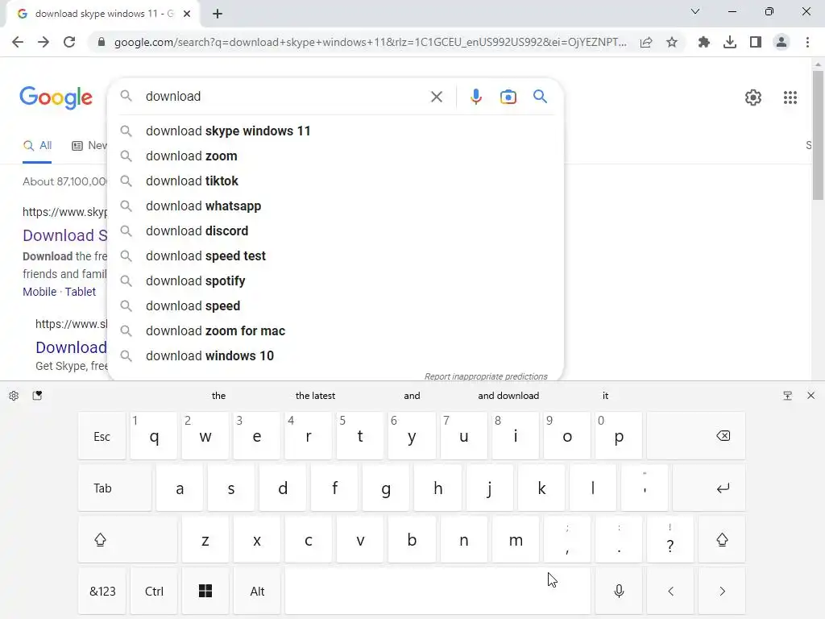Image resolution: width=825 pixels, height=619 pixels.
Task: Open keyboard emoji and clipboard panel
Action: pos(37,395)
